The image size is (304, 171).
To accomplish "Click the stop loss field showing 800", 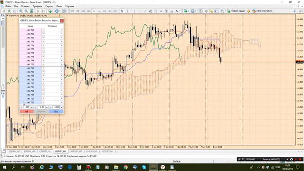I will 27,107.
